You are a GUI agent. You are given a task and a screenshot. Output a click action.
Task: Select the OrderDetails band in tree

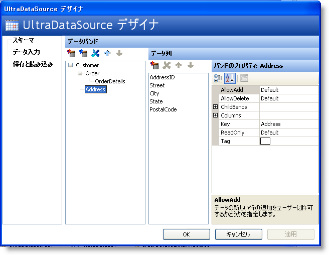pos(110,81)
